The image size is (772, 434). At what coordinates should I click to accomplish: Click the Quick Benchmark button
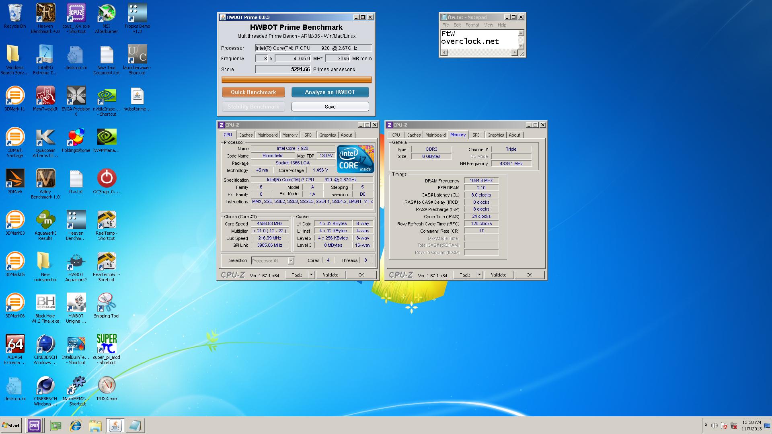point(253,92)
